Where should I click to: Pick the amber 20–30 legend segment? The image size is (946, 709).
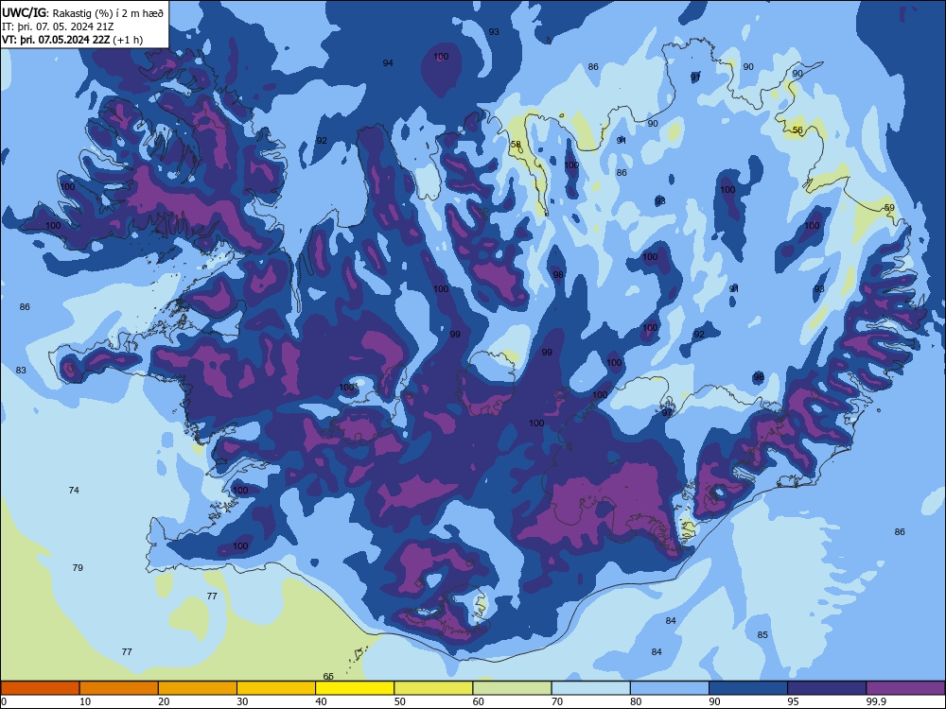coord(198,688)
